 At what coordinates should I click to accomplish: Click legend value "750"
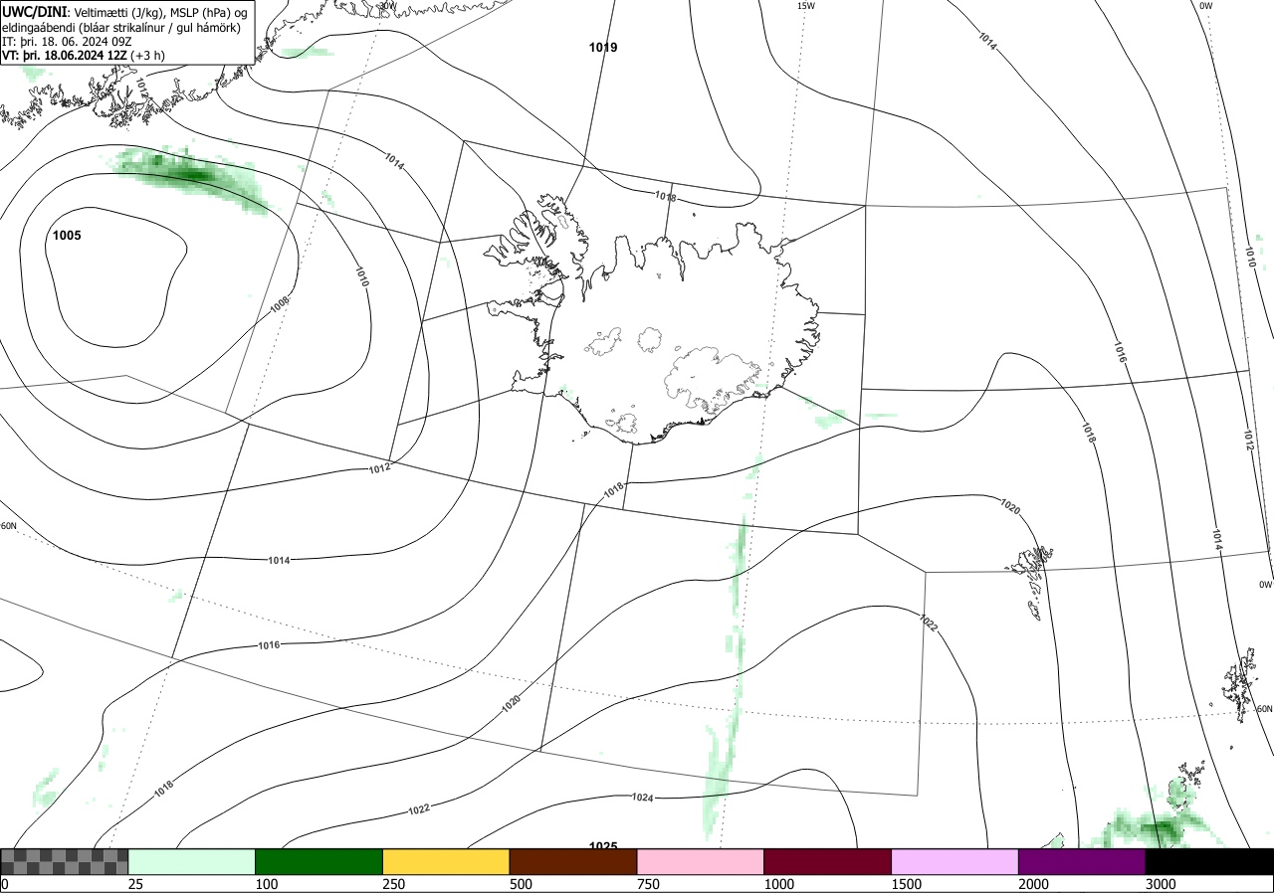pyautogui.click(x=648, y=884)
